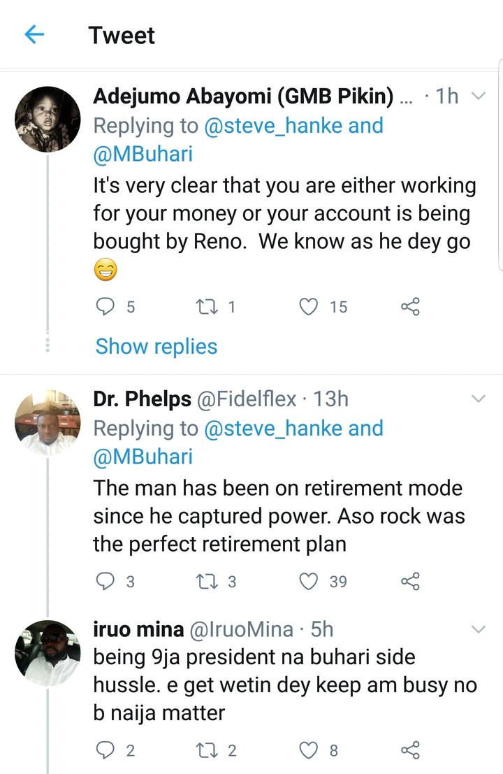Share Adejumo Abayomi's tweet
This screenshot has width=503, height=774.
pyautogui.click(x=410, y=307)
